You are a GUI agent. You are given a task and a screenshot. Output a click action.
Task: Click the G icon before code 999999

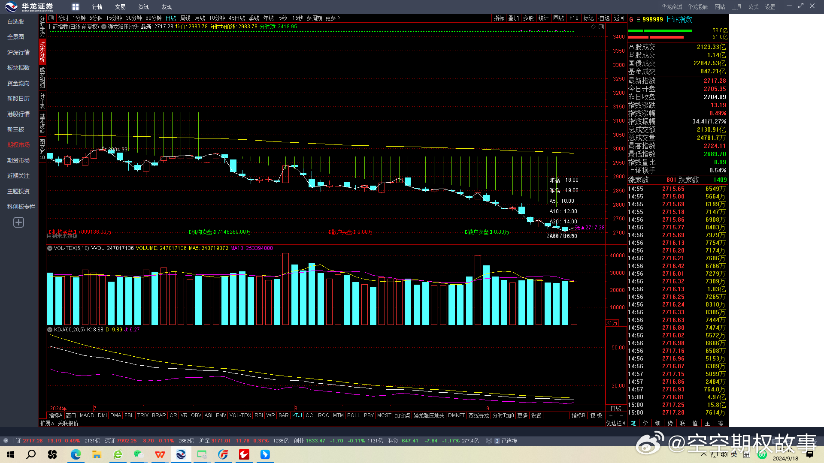coord(631,20)
